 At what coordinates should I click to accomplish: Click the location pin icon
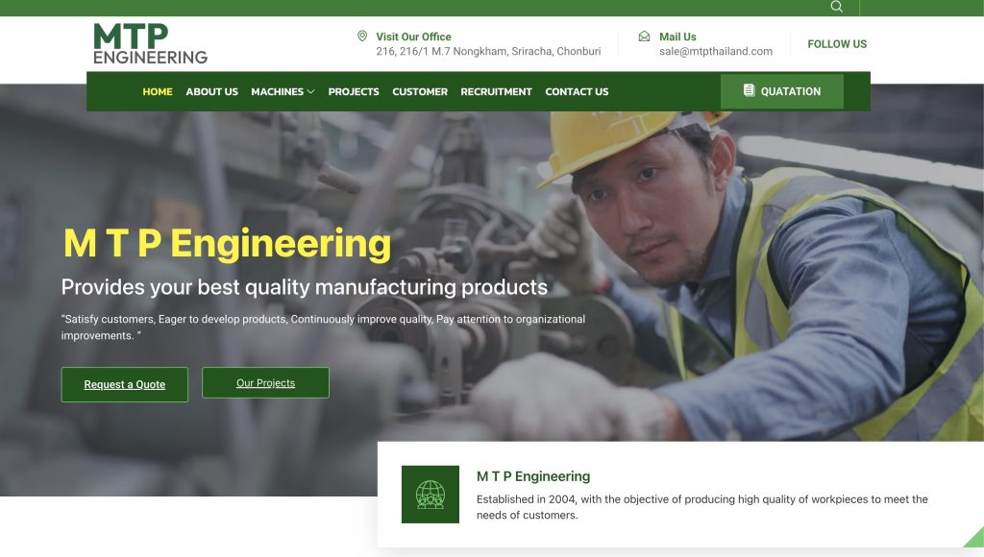point(362,36)
